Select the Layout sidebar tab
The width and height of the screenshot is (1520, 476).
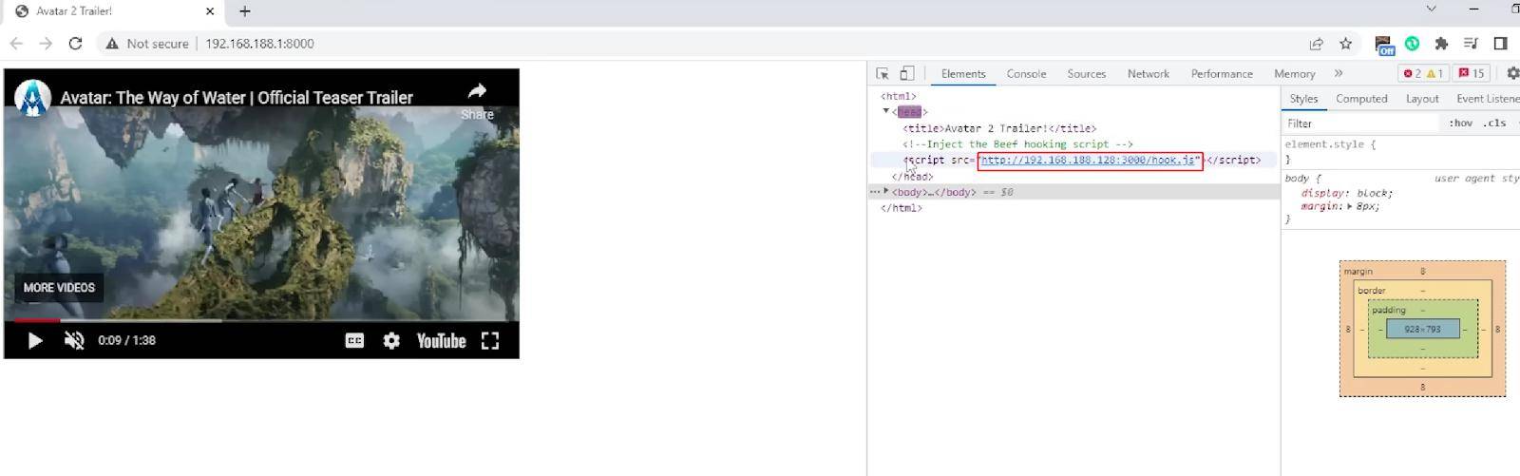pos(1422,99)
